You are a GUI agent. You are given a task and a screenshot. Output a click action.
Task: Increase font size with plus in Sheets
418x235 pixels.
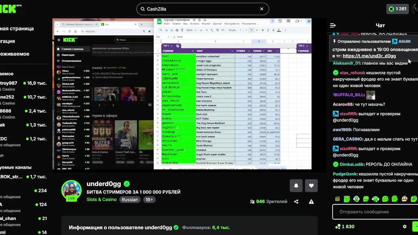click(257, 30)
